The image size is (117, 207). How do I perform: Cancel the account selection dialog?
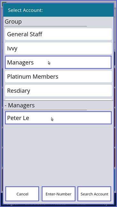(22, 194)
